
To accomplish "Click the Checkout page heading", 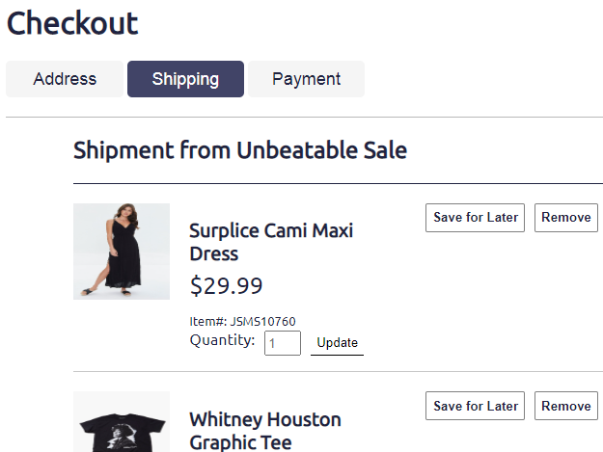I will [72, 23].
